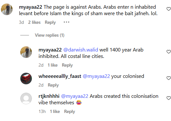This screenshot has height=121, width=171.
Task: Open the @myayaa22 mention in wheeeeallly_faast's comment
Action: click(96, 76)
